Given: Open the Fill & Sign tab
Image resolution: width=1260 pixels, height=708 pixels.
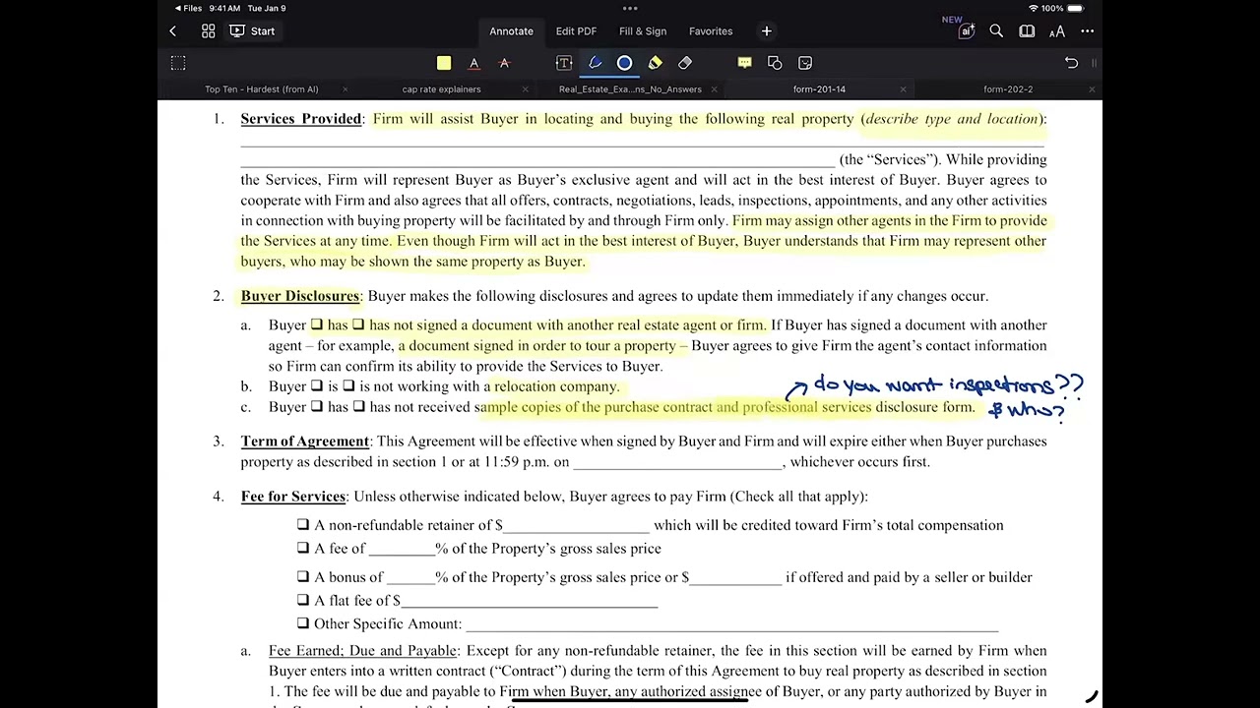Looking at the screenshot, I should [643, 31].
